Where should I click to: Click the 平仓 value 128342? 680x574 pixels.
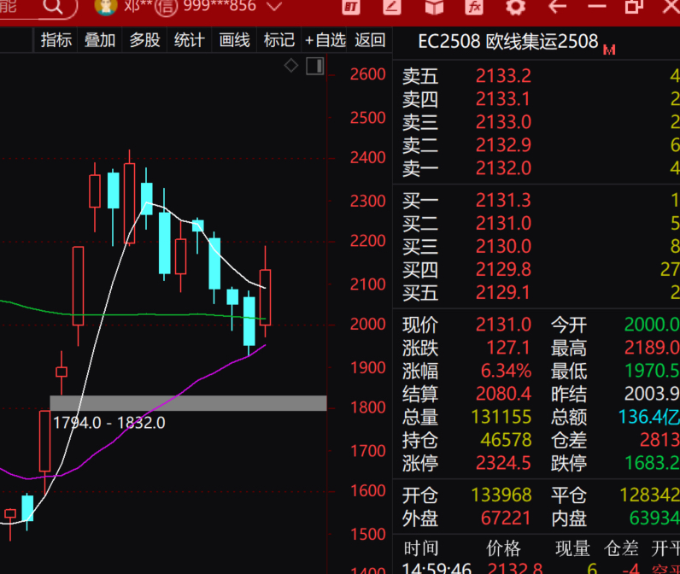(649, 495)
